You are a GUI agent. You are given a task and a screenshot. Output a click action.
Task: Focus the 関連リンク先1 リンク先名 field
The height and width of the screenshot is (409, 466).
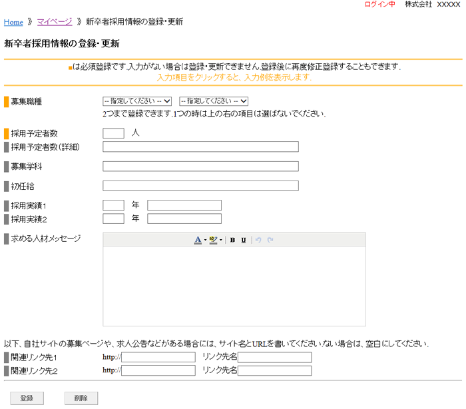tap(274, 357)
